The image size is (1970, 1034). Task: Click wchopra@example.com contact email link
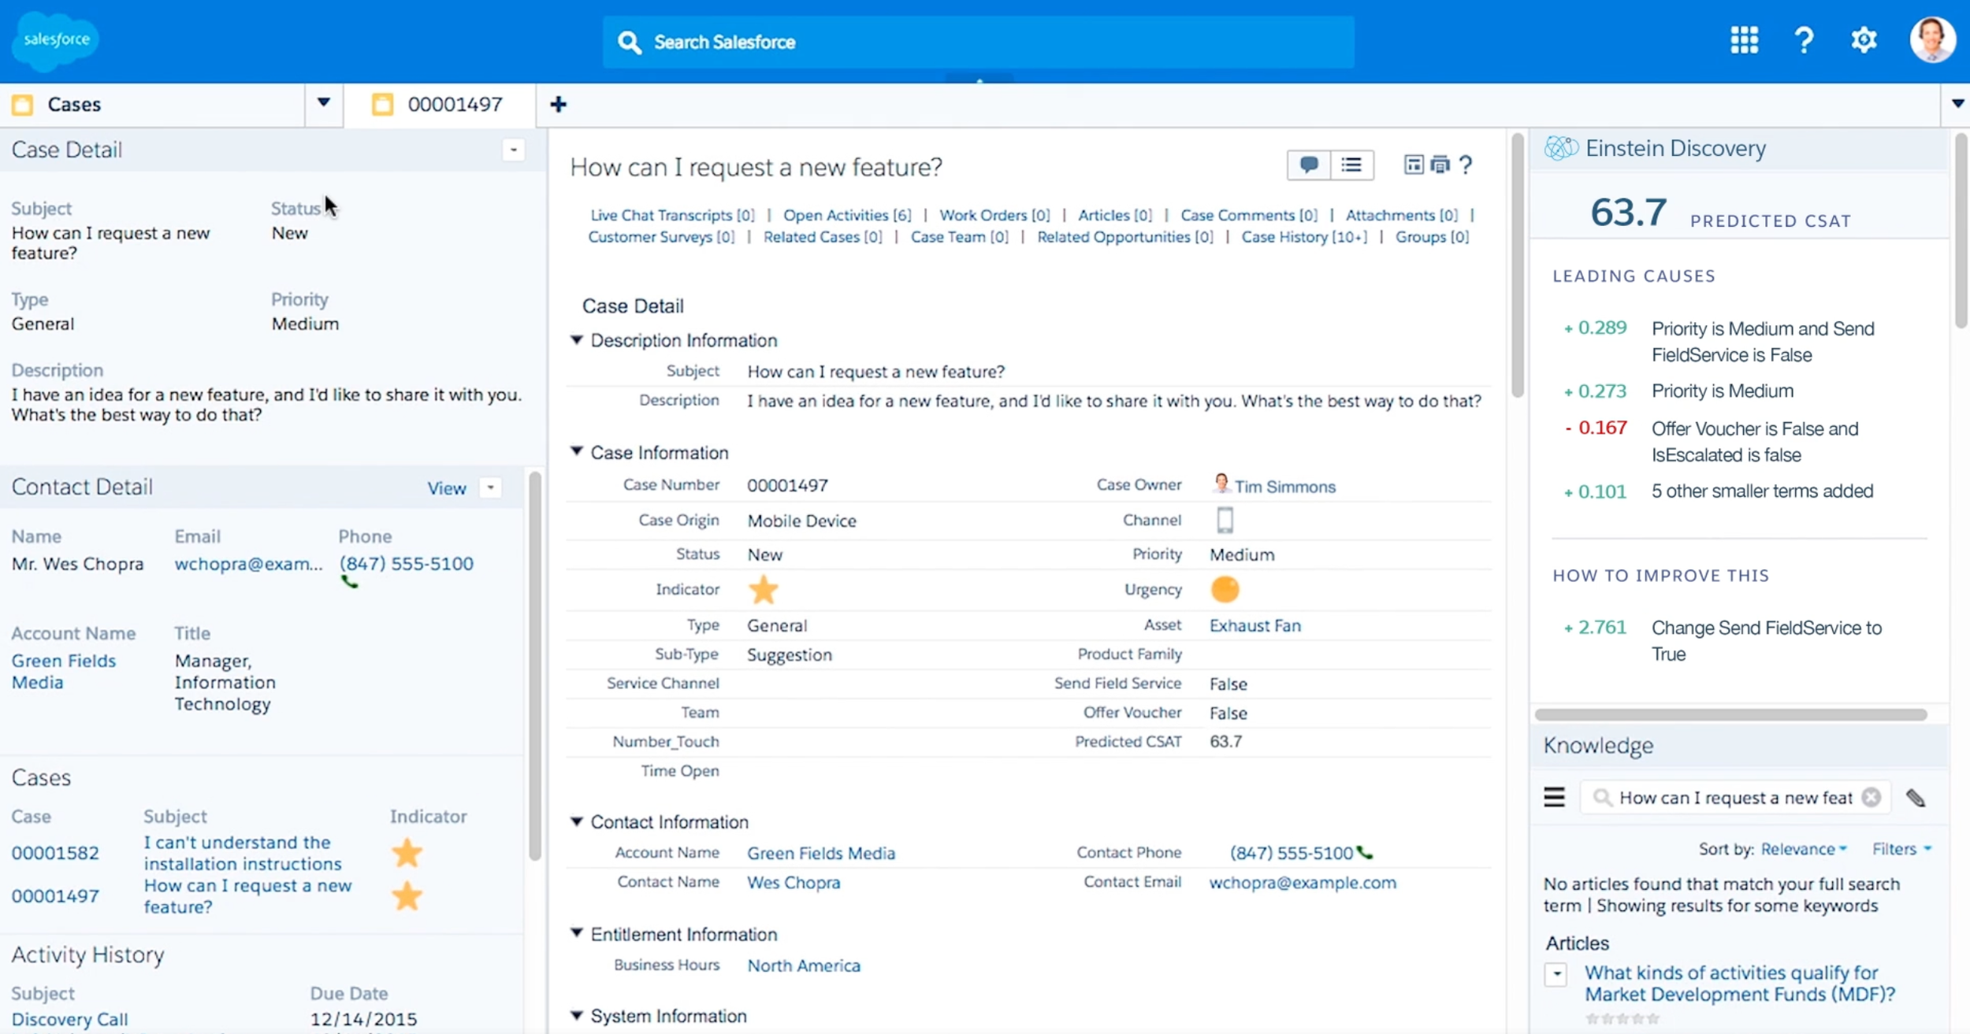[x=1303, y=883]
